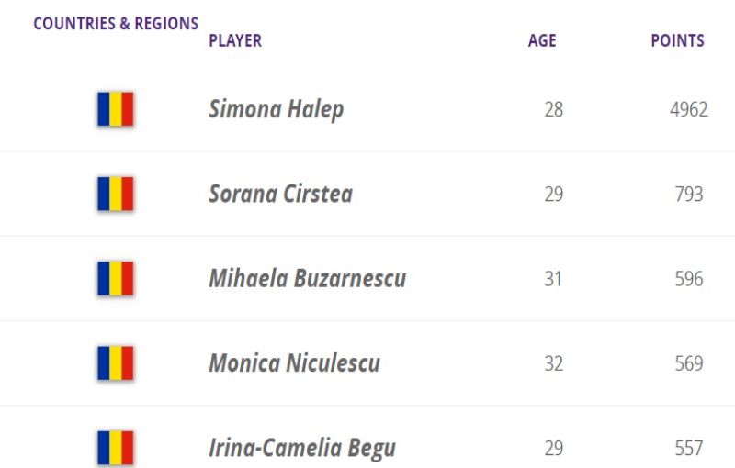Open Simona Halep's player profile
Viewport: 735px width, 468px height.
276,109
